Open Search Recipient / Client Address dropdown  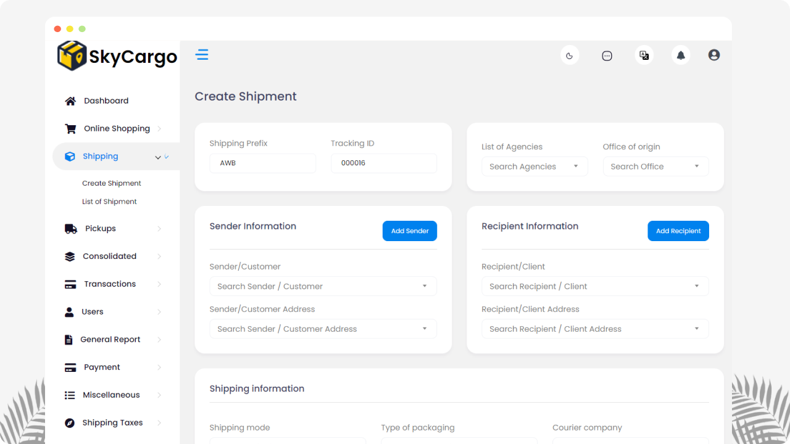click(595, 329)
